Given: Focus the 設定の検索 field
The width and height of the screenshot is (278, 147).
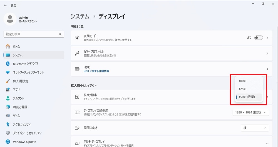Looking at the screenshot, I should point(34,34).
